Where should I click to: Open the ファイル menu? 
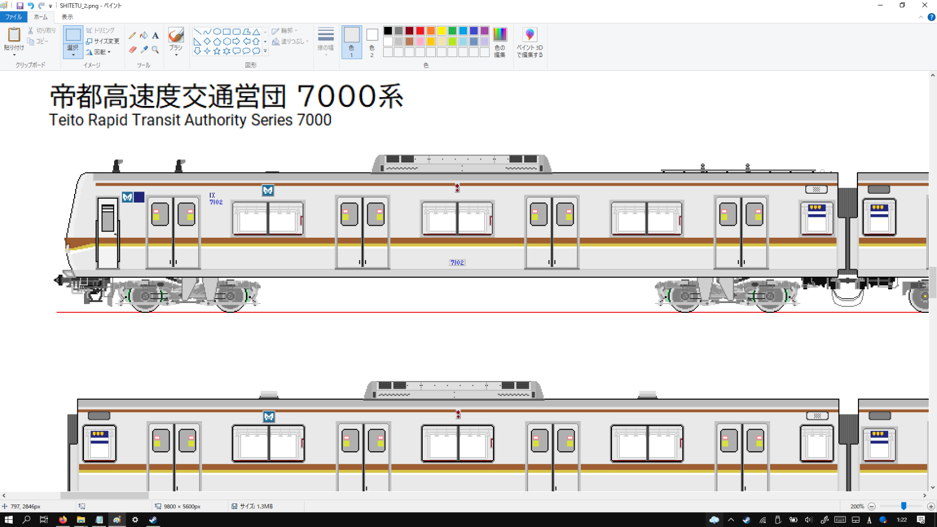(13, 17)
